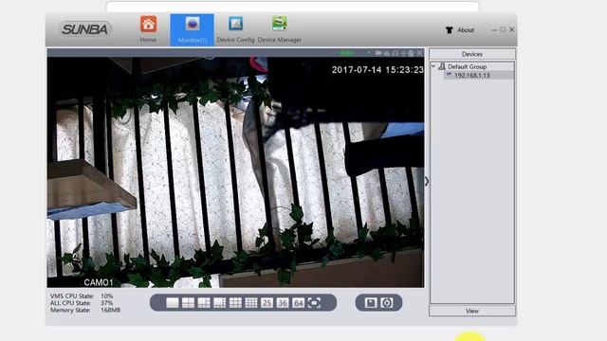Screen dimensions: 607x341
Task: Click the record camera icon in video toolbar
Action: pos(378,53)
